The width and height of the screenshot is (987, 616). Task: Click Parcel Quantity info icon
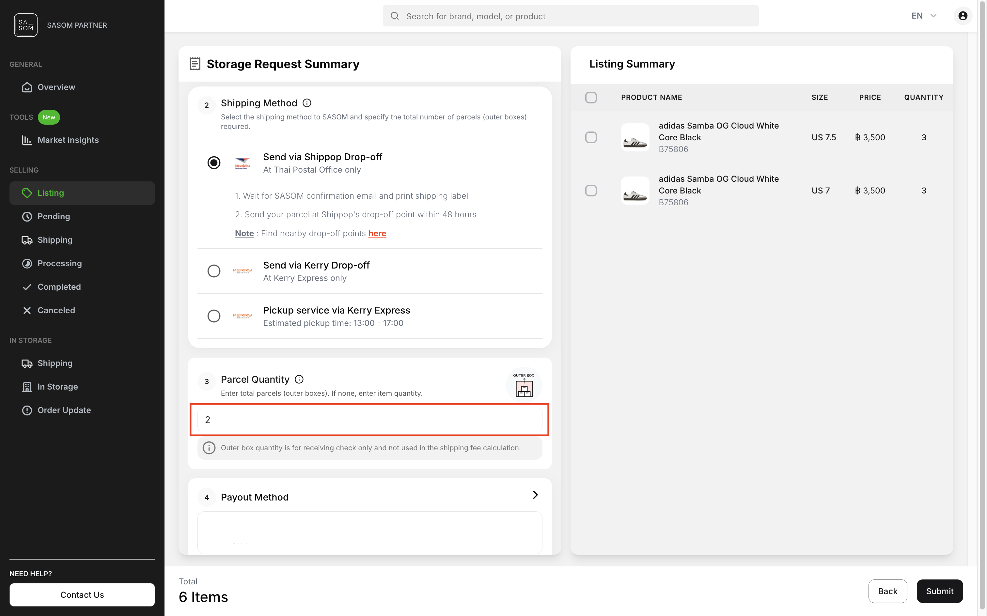(299, 379)
